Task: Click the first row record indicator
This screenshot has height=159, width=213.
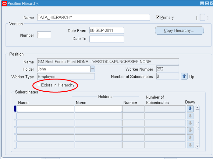Action: click(15, 109)
